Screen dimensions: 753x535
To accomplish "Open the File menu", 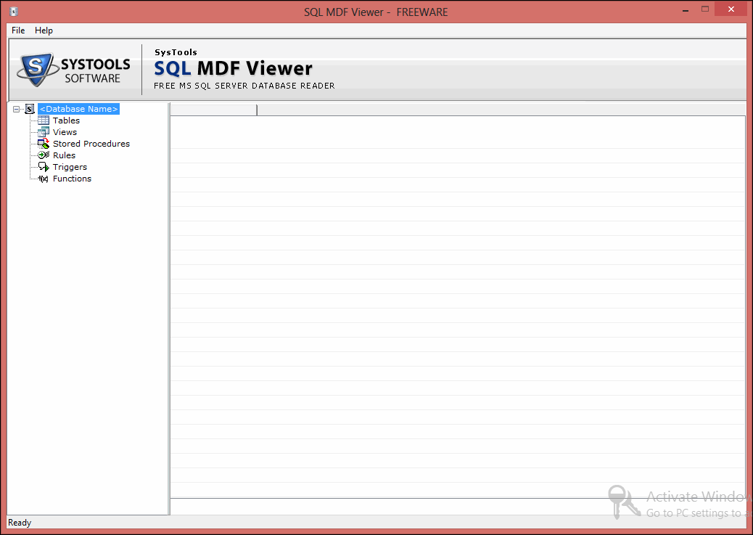I will 17,30.
